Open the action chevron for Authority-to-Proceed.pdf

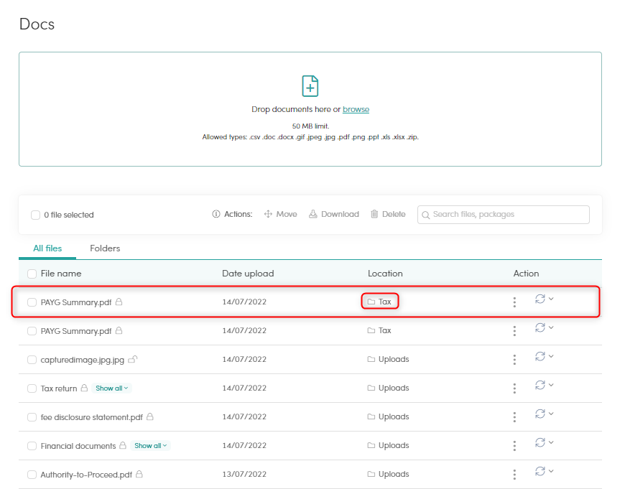[x=551, y=471]
